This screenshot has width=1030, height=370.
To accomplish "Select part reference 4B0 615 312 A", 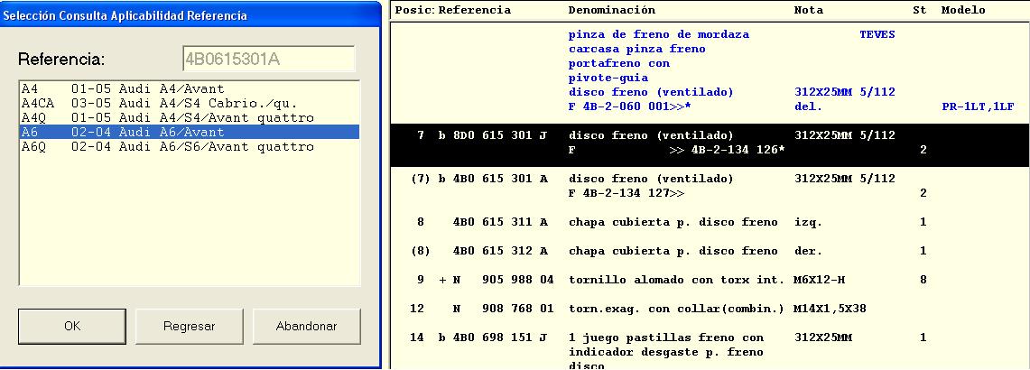I will 500,251.
